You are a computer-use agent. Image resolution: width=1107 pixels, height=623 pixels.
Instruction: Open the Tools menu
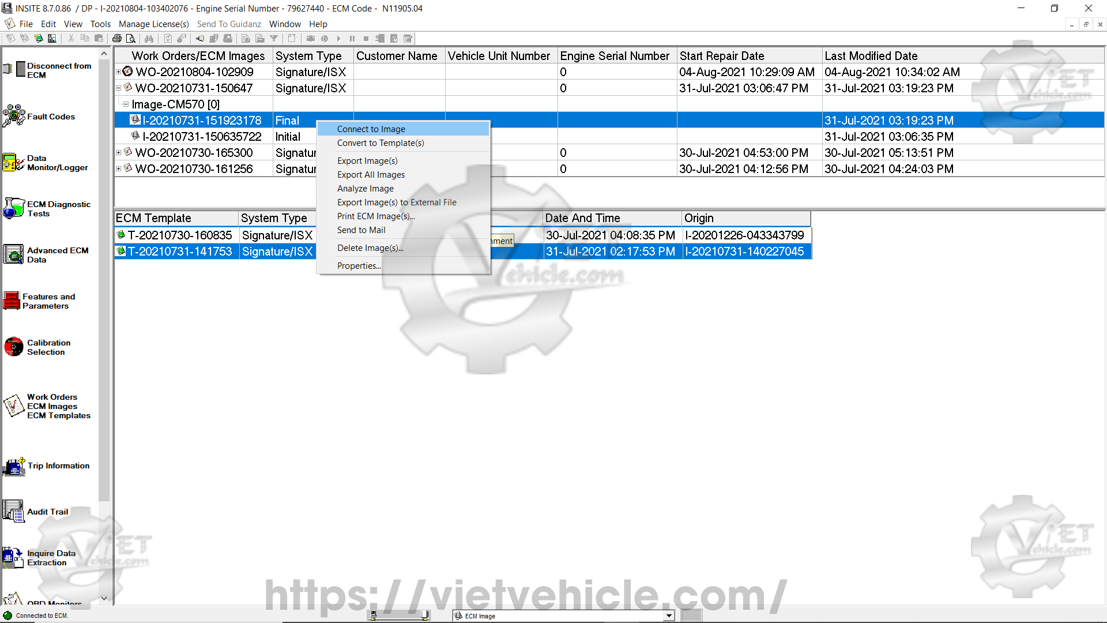click(100, 24)
